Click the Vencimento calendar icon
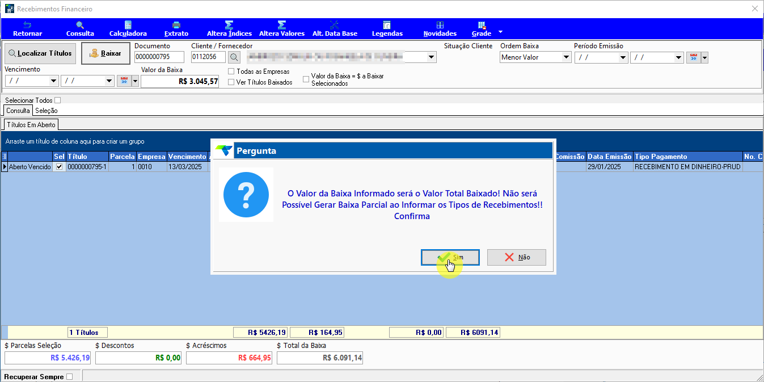The image size is (764, 382). click(124, 81)
